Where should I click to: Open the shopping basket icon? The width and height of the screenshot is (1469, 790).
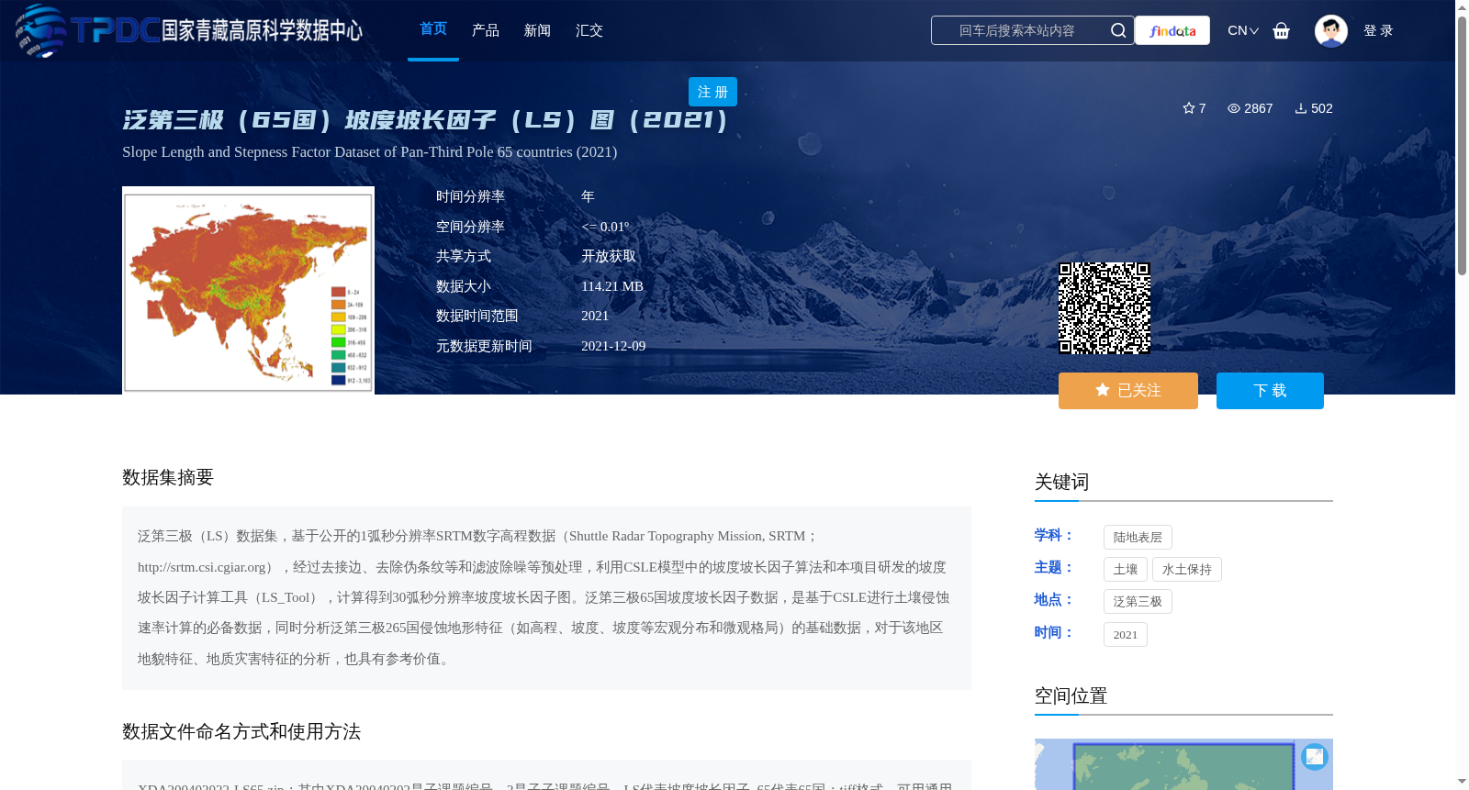pos(1282,30)
